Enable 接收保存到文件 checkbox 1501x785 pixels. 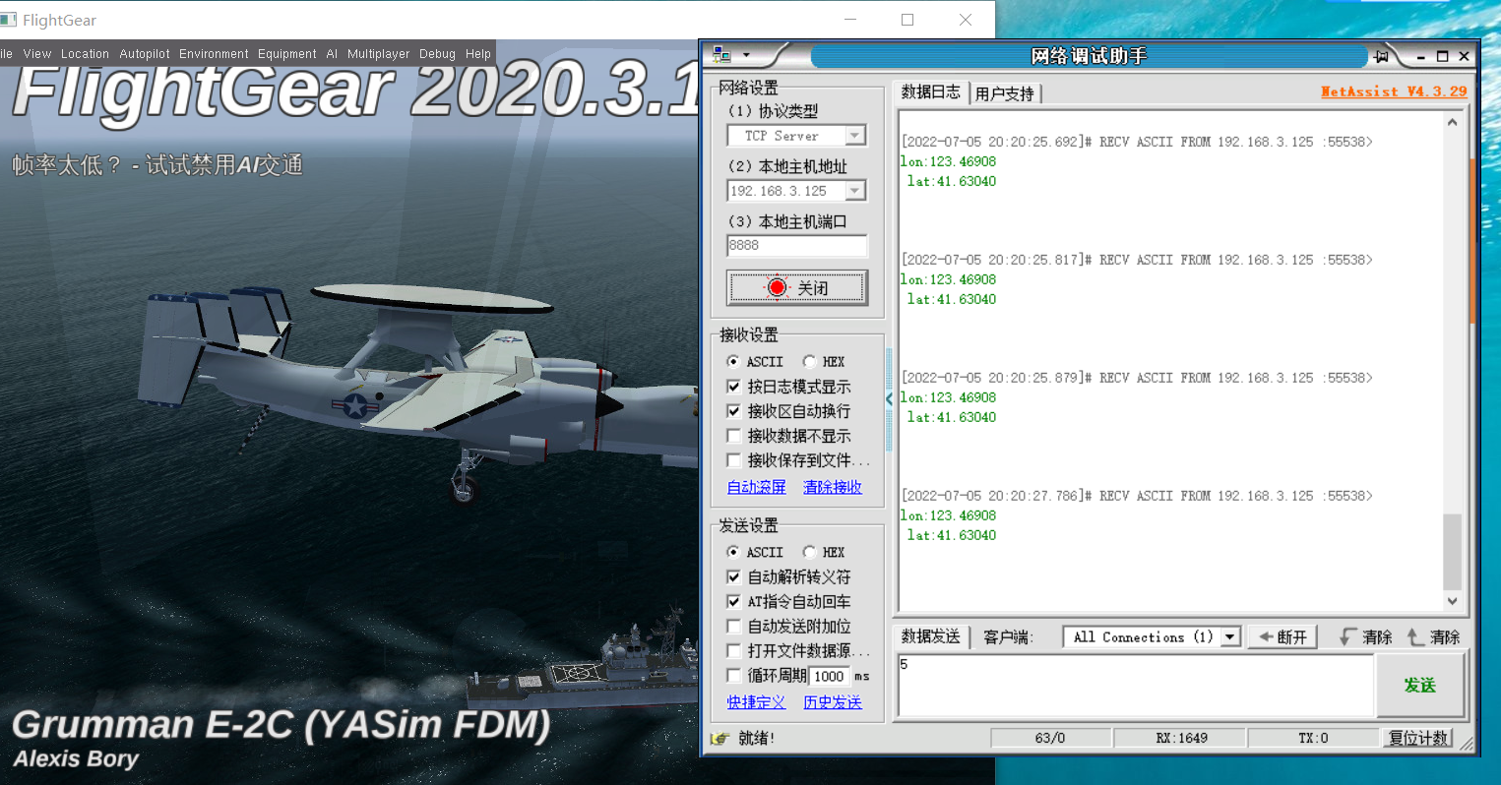coord(733,460)
